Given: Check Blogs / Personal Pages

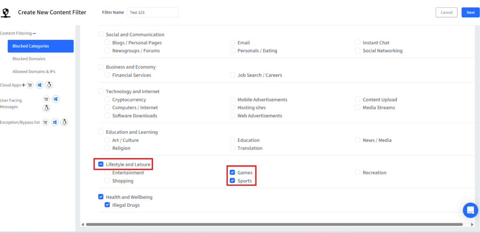Looking at the screenshot, I should pyautogui.click(x=107, y=42).
